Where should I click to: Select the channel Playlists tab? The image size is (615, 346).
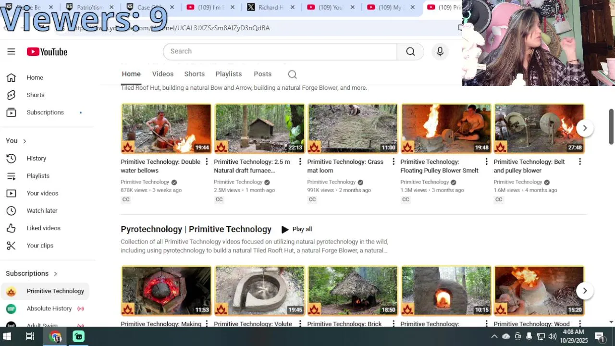pyautogui.click(x=229, y=74)
